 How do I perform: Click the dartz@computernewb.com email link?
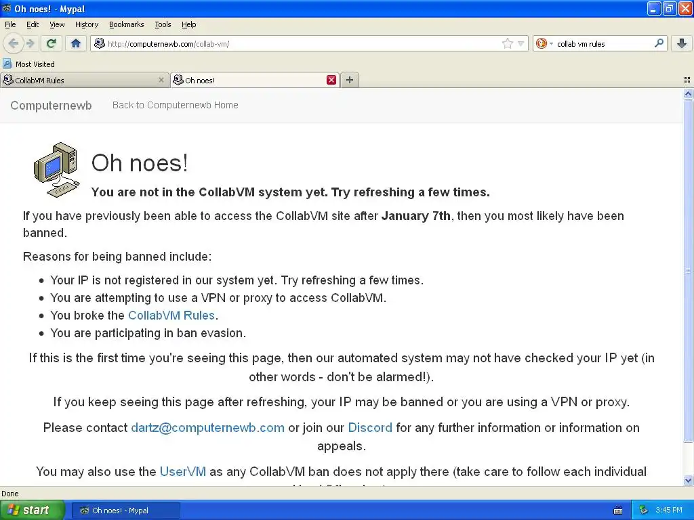click(x=207, y=428)
